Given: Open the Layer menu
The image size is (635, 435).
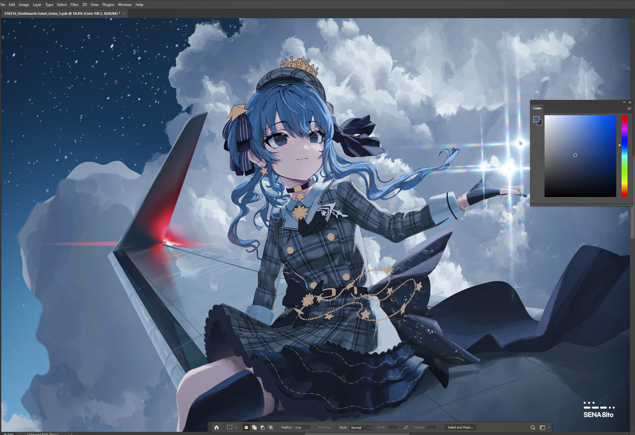Looking at the screenshot, I should [x=37, y=5].
